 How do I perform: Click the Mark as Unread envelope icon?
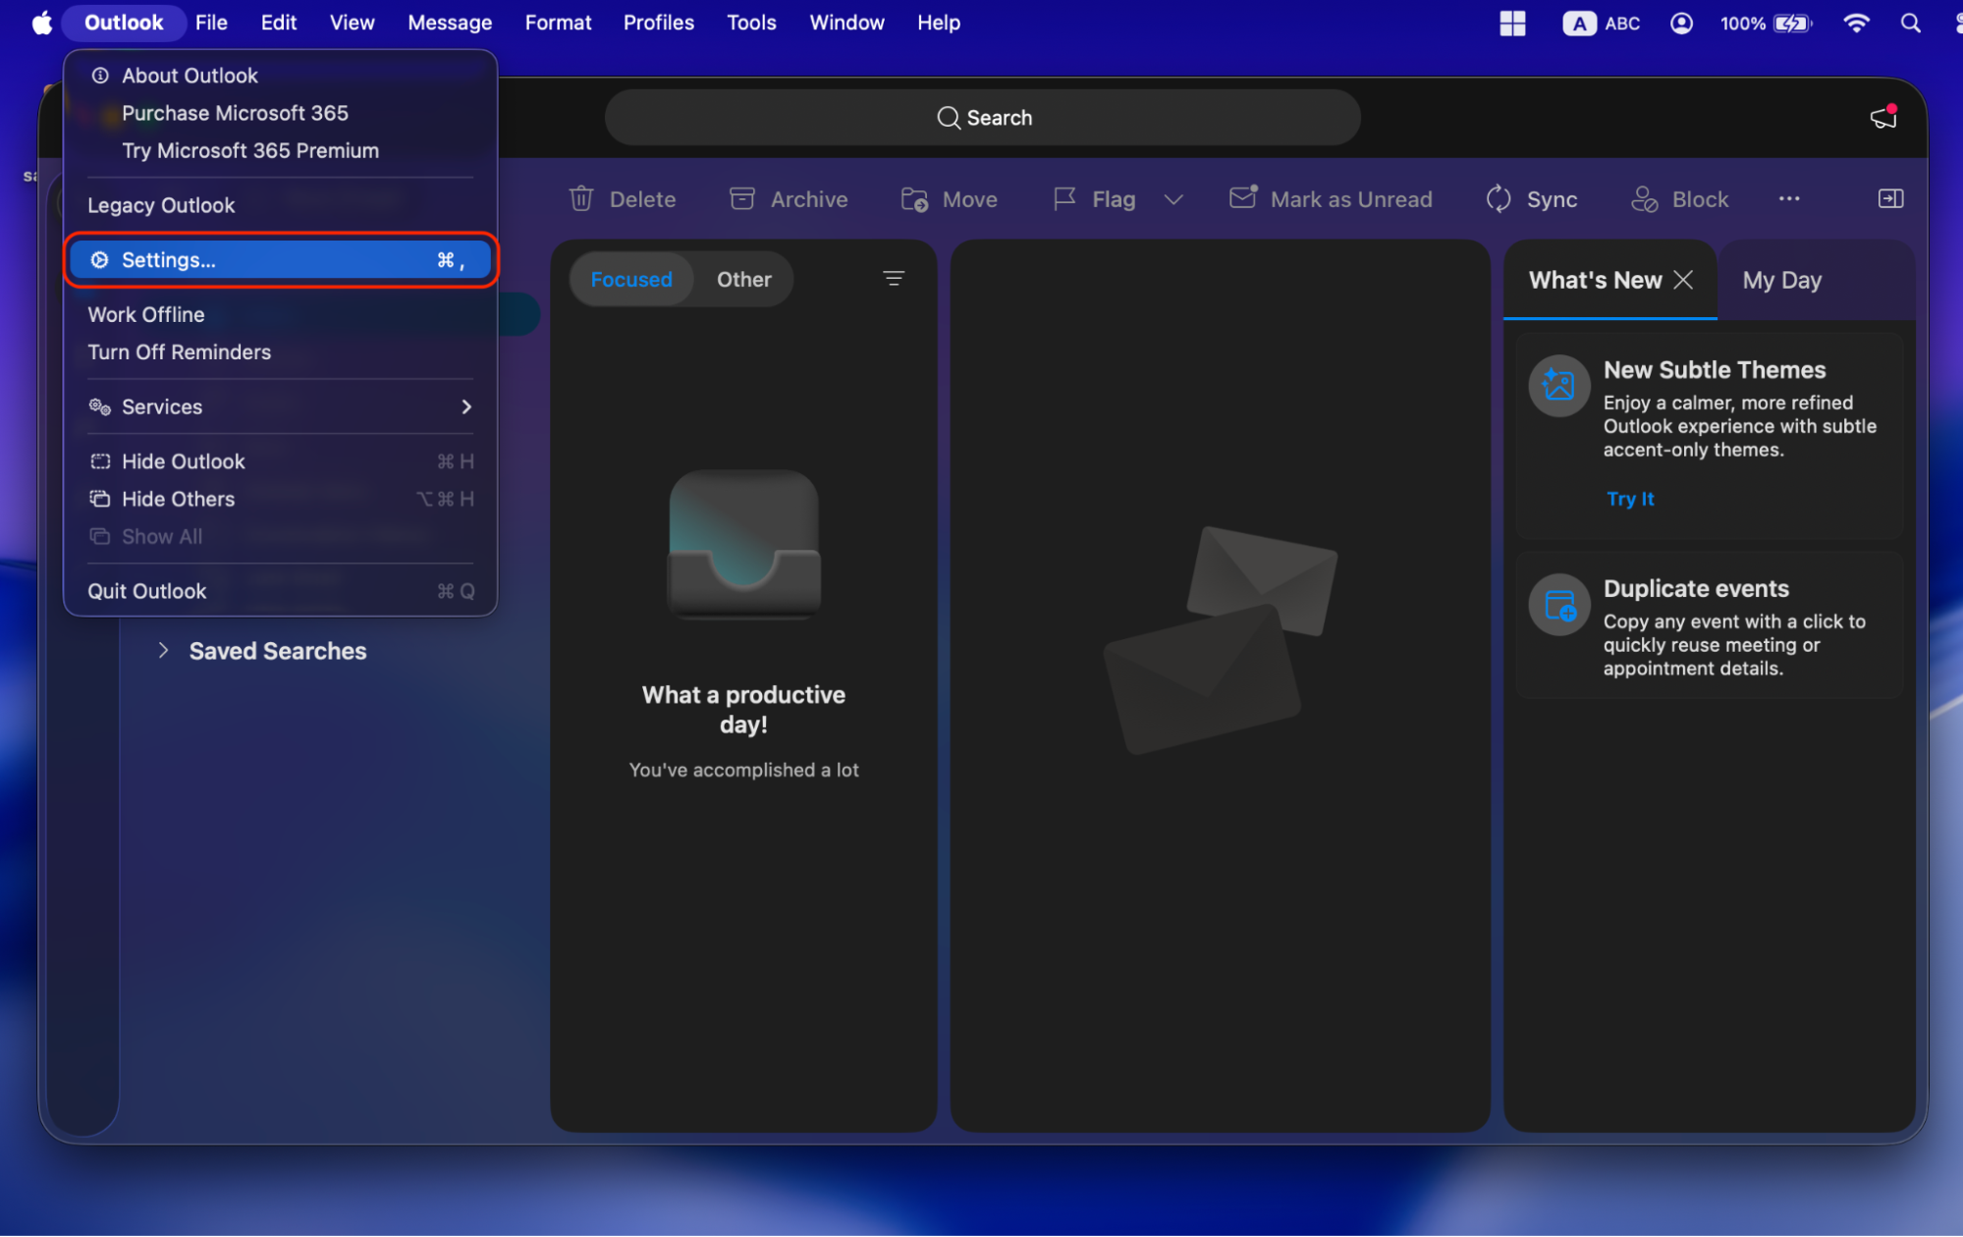pyautogui.click(x=1243, y=197)
